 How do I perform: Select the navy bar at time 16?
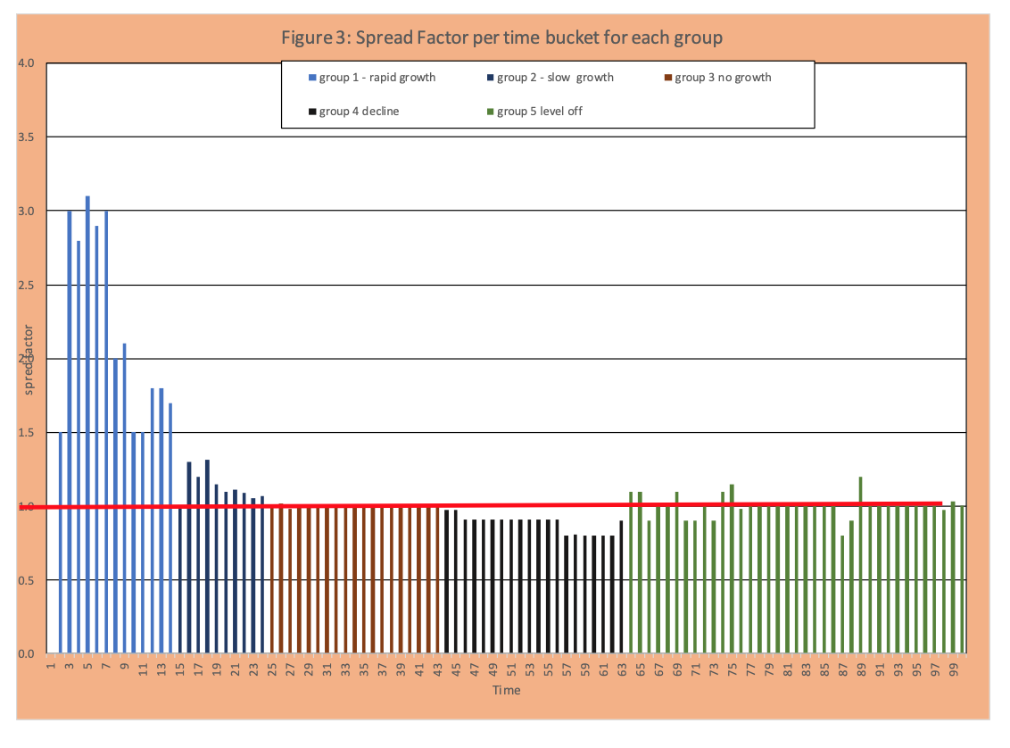189,558
